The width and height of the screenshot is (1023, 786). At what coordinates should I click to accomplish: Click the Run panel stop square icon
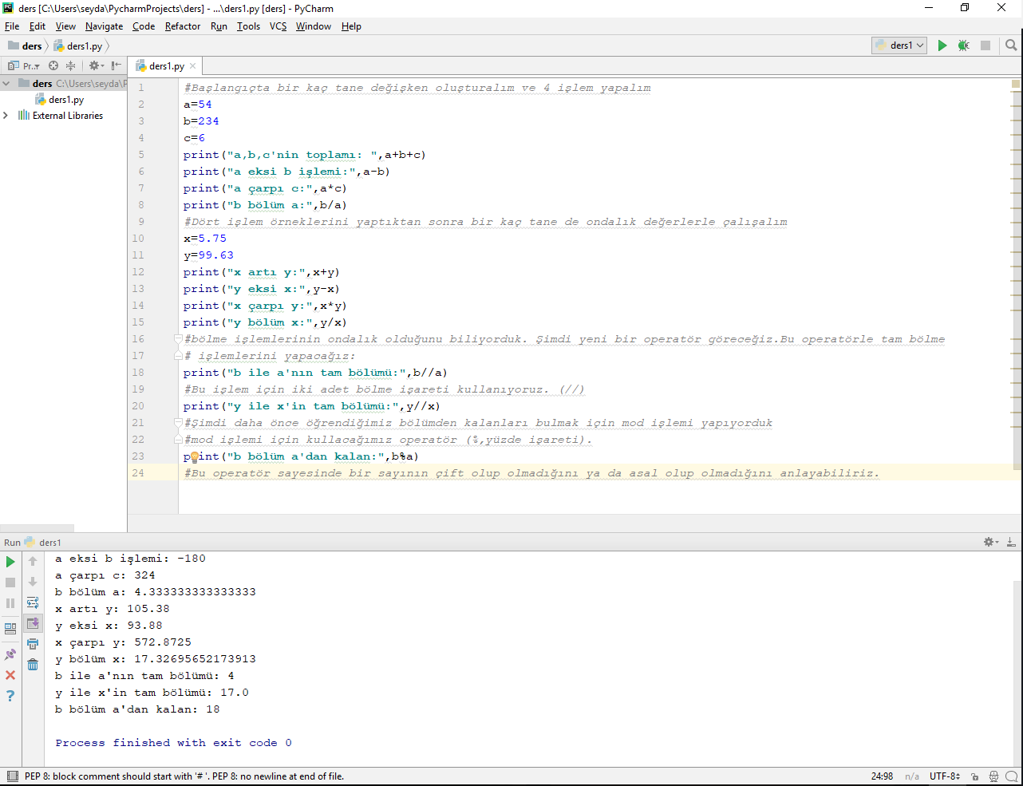pyautogui.click(x=10, y=583)
